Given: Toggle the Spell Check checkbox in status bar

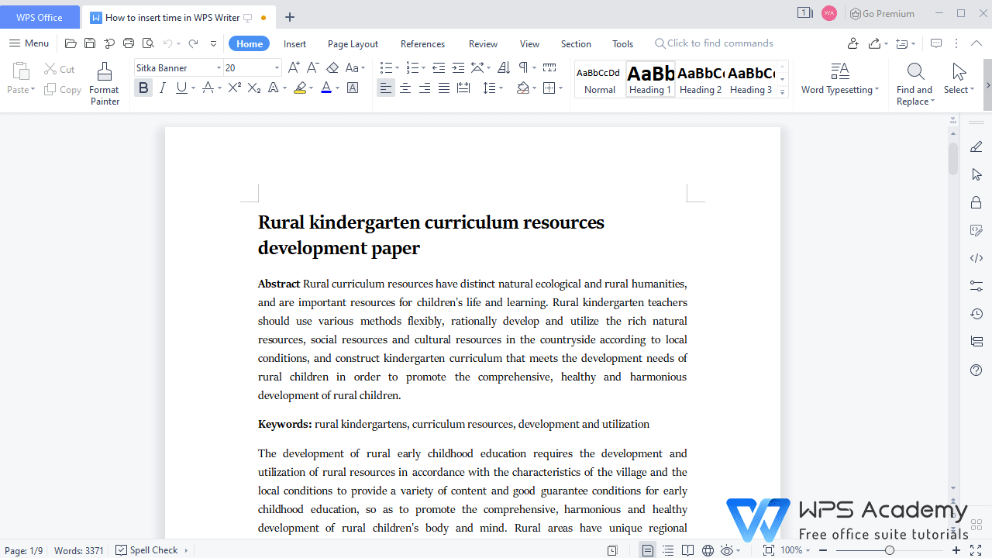Looking at the screenshot, I should pyautogui.click(x=122, y=549).
